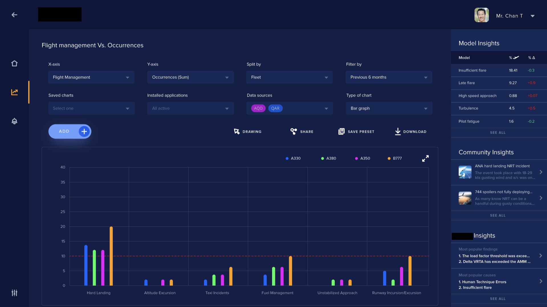The height and width of the screenshot is (307, 547).
Task: Expand Most popular findings chevron
Action: [x=541, y=256]
